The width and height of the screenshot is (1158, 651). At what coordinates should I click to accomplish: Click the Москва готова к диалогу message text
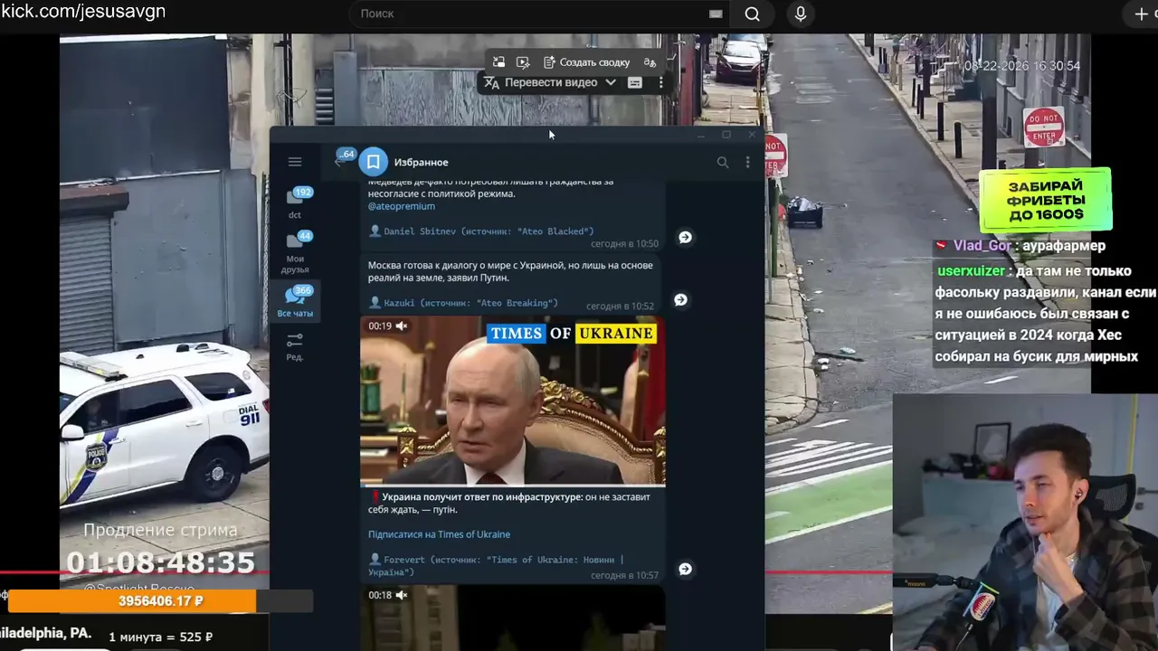[x=510, y=271]
